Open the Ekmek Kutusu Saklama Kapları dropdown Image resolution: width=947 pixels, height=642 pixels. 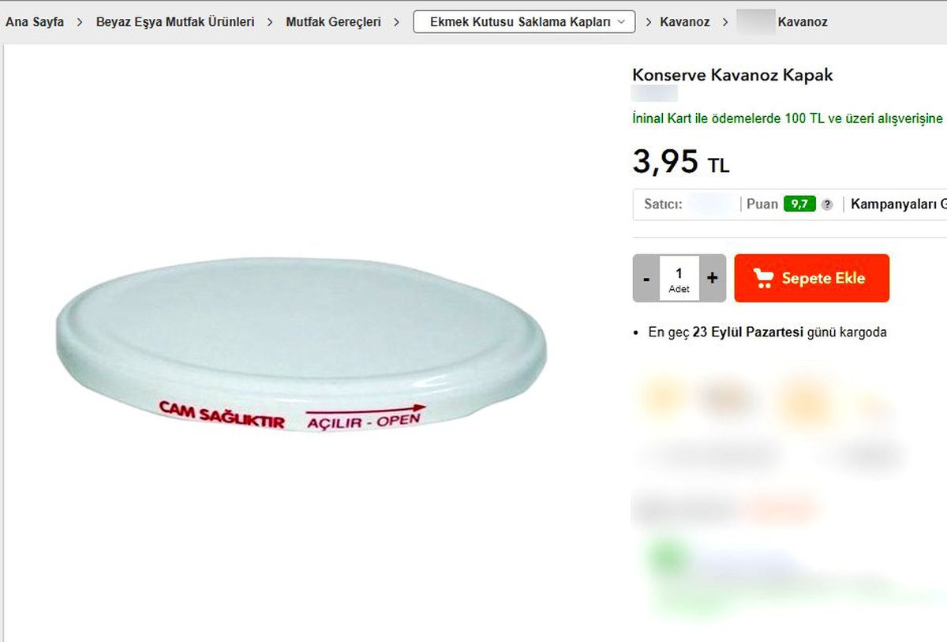pos(524,22)
